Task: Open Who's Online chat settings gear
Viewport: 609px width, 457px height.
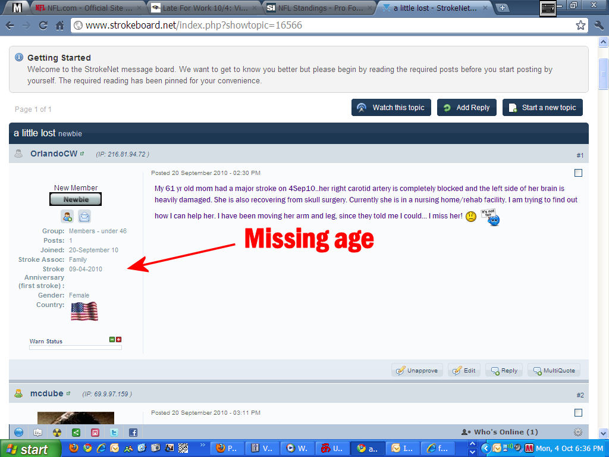Action: click(x=577, y=432)
